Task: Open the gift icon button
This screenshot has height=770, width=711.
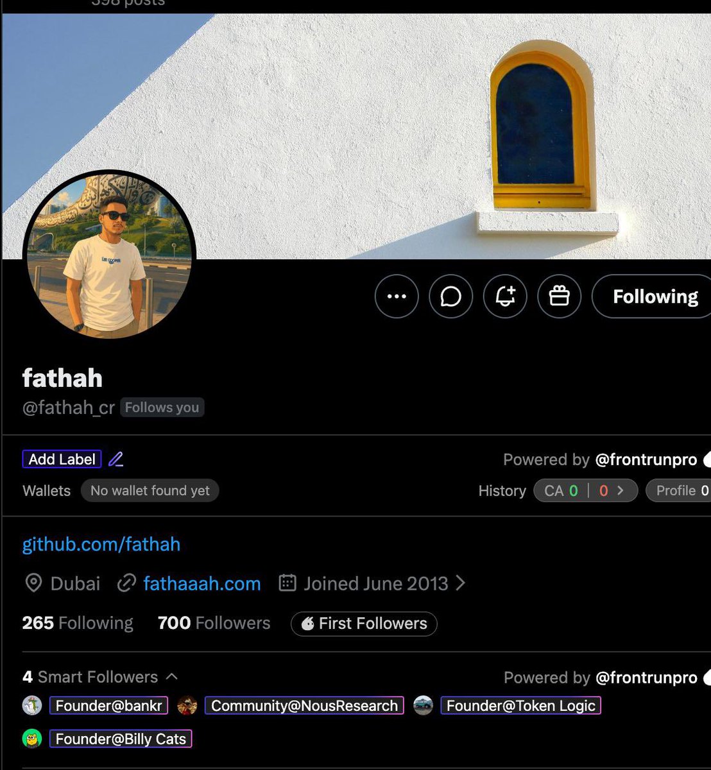Action: [x=560, y=296]
